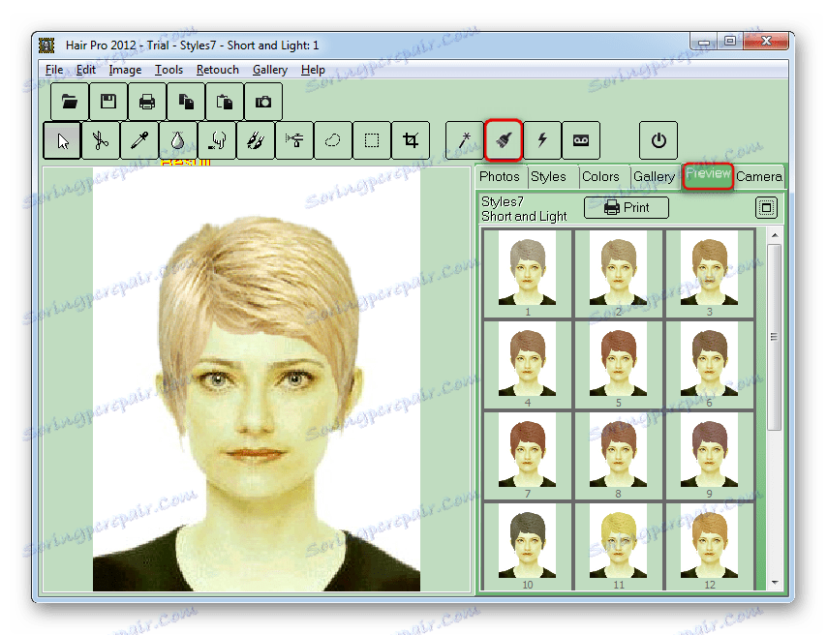Toggle the arrow pointer selection tool
827x635 pixels.
tap(62, 140)
